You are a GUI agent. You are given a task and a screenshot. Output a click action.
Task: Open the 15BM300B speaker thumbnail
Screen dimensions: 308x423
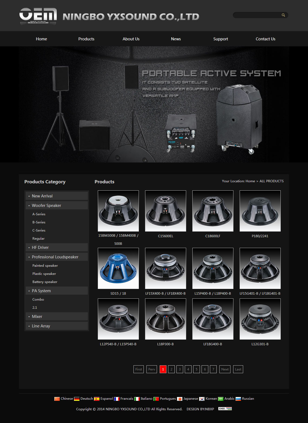tap(118, 211)
